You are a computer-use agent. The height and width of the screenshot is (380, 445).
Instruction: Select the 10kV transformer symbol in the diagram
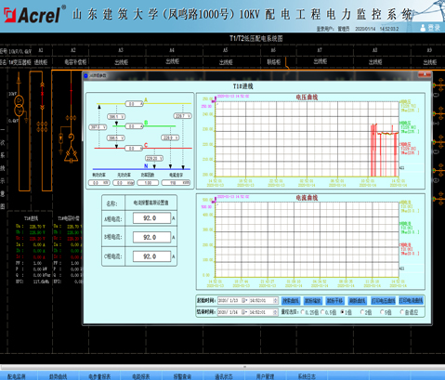coord(20,105)
